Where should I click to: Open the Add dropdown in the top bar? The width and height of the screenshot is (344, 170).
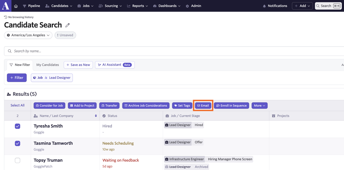302,6
